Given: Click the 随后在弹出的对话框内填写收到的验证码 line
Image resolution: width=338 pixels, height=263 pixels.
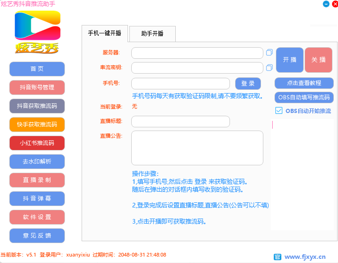Looking at the screenshot, I should [x=188, y=189].
